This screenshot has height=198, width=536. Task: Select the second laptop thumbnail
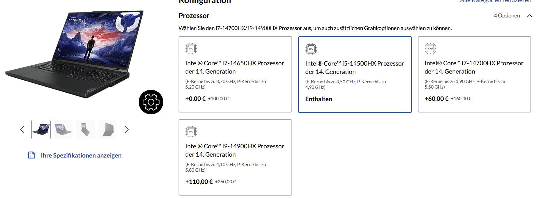tap(63, 130)
